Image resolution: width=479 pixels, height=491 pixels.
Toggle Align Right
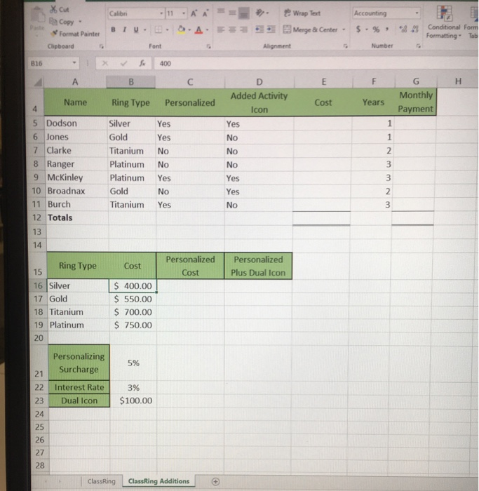pos(243,29)
